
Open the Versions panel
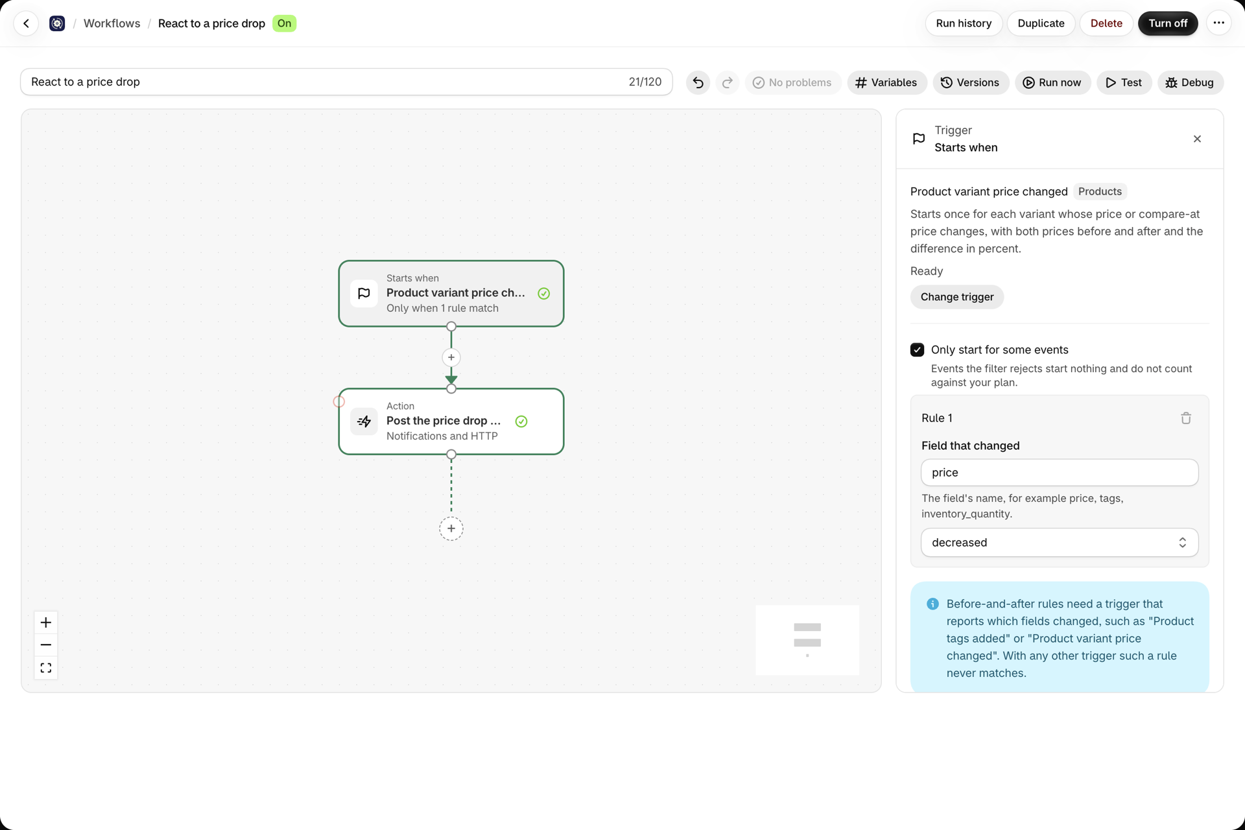pos(970,82)
